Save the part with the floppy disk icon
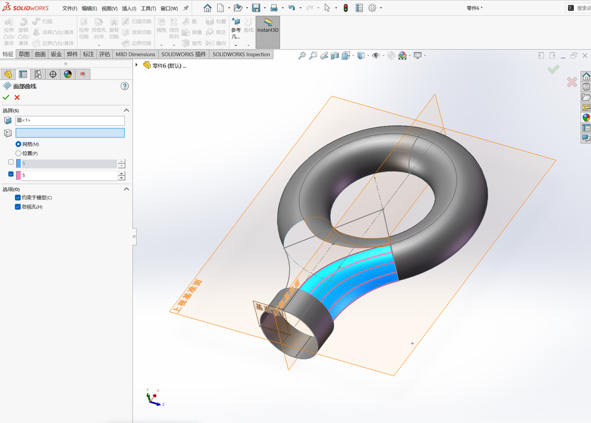This screenshot has width=591, height=423. click(256, 8)
